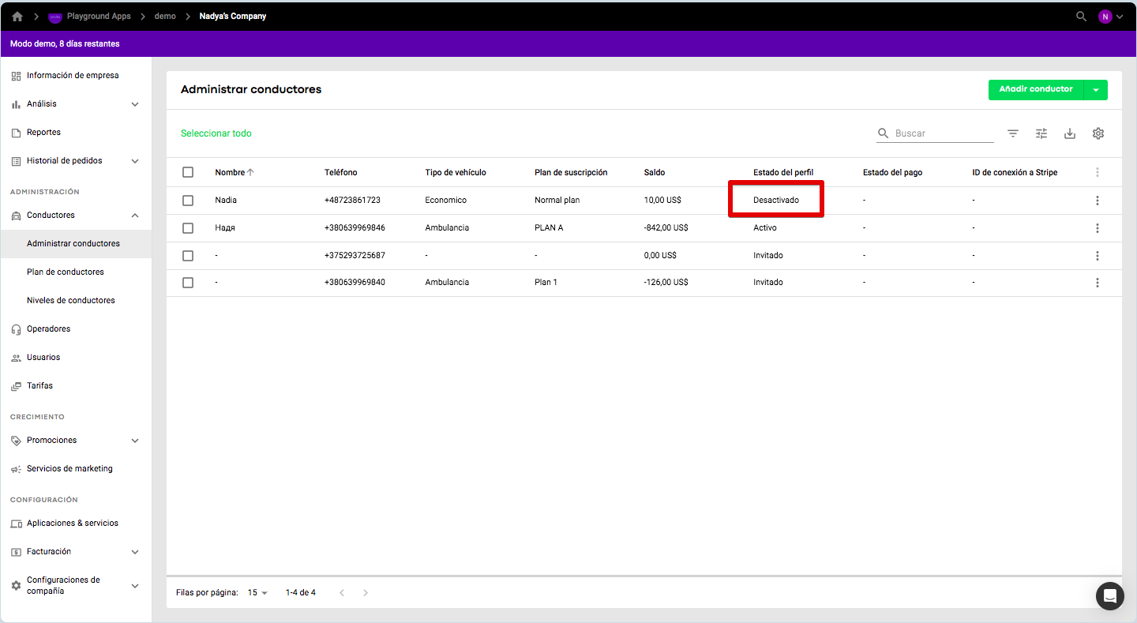Open the account dropdown chevron
Viewport: 1137px width, 623px height.
click(x=1120, y=17)
